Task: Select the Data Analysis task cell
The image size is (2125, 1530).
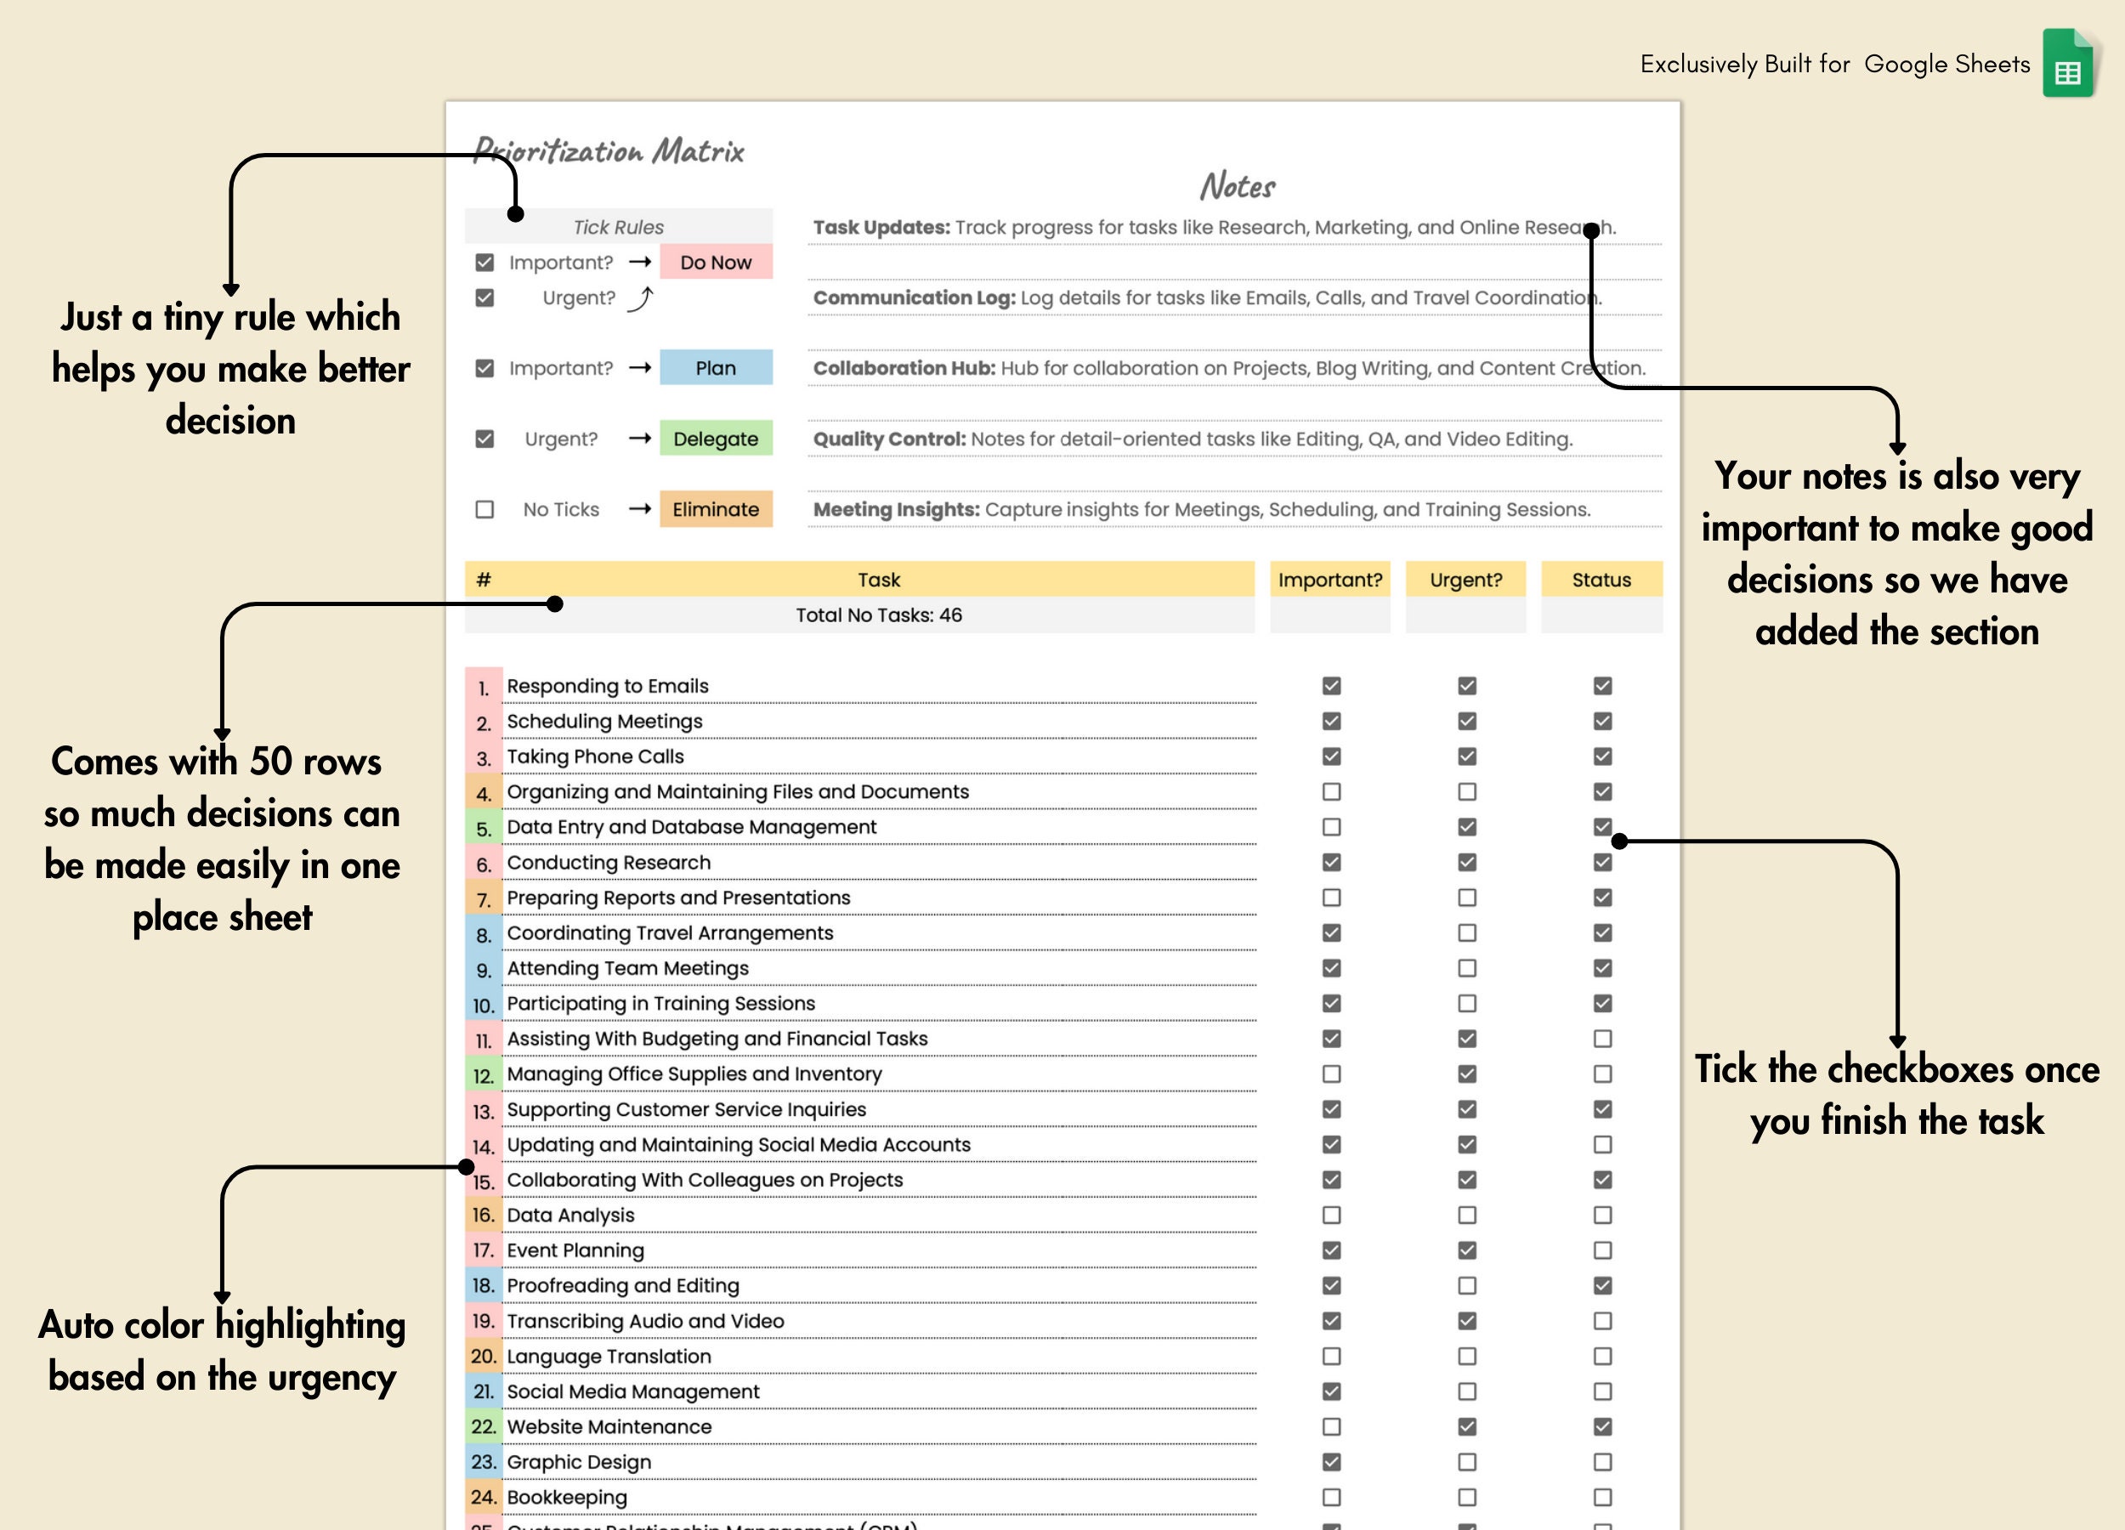Action: 880,1215
